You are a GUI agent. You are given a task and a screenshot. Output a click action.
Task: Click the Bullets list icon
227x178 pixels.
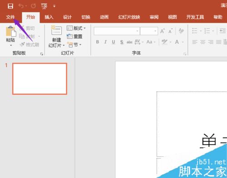click(195, 31)
